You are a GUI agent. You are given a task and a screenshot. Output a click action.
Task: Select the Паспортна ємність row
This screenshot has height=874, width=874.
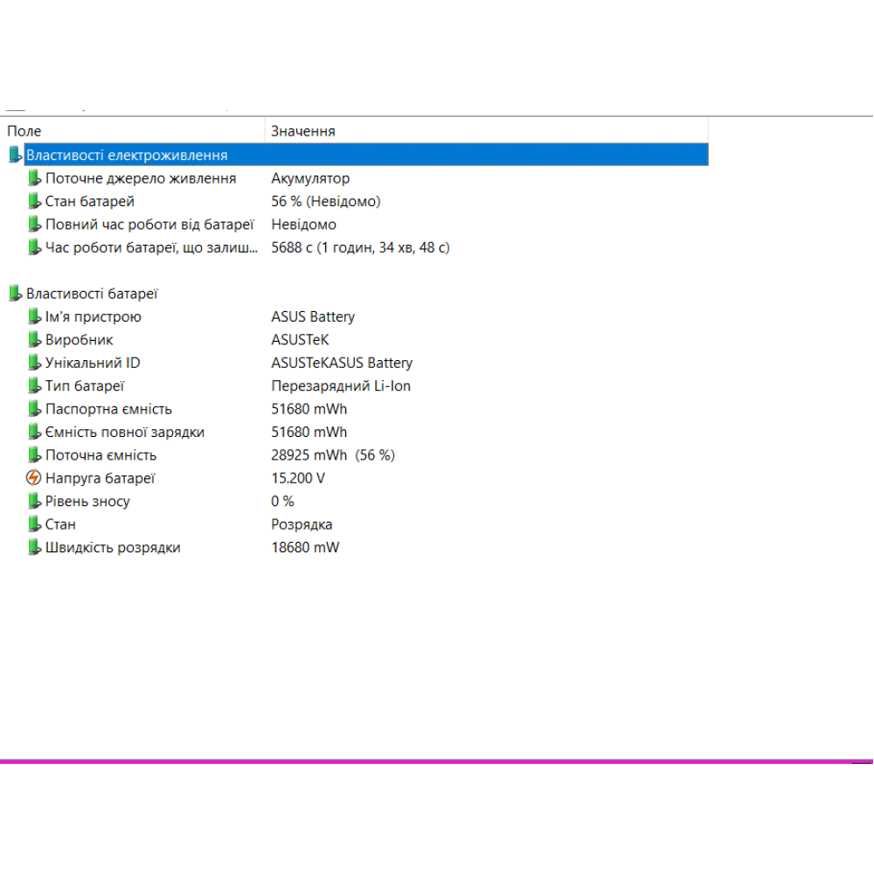tap(108, 409)
